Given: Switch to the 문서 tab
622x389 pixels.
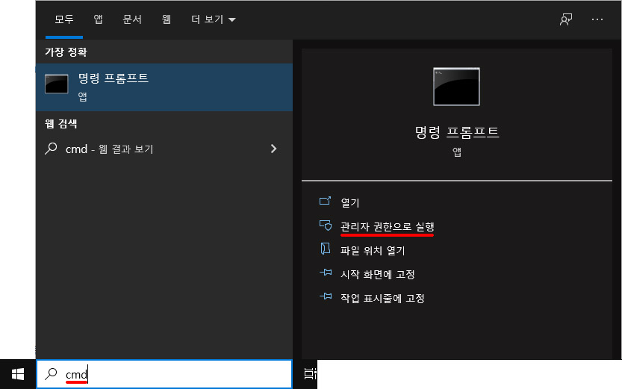Looking at the screenshot, I should click(x=132, y=19).
